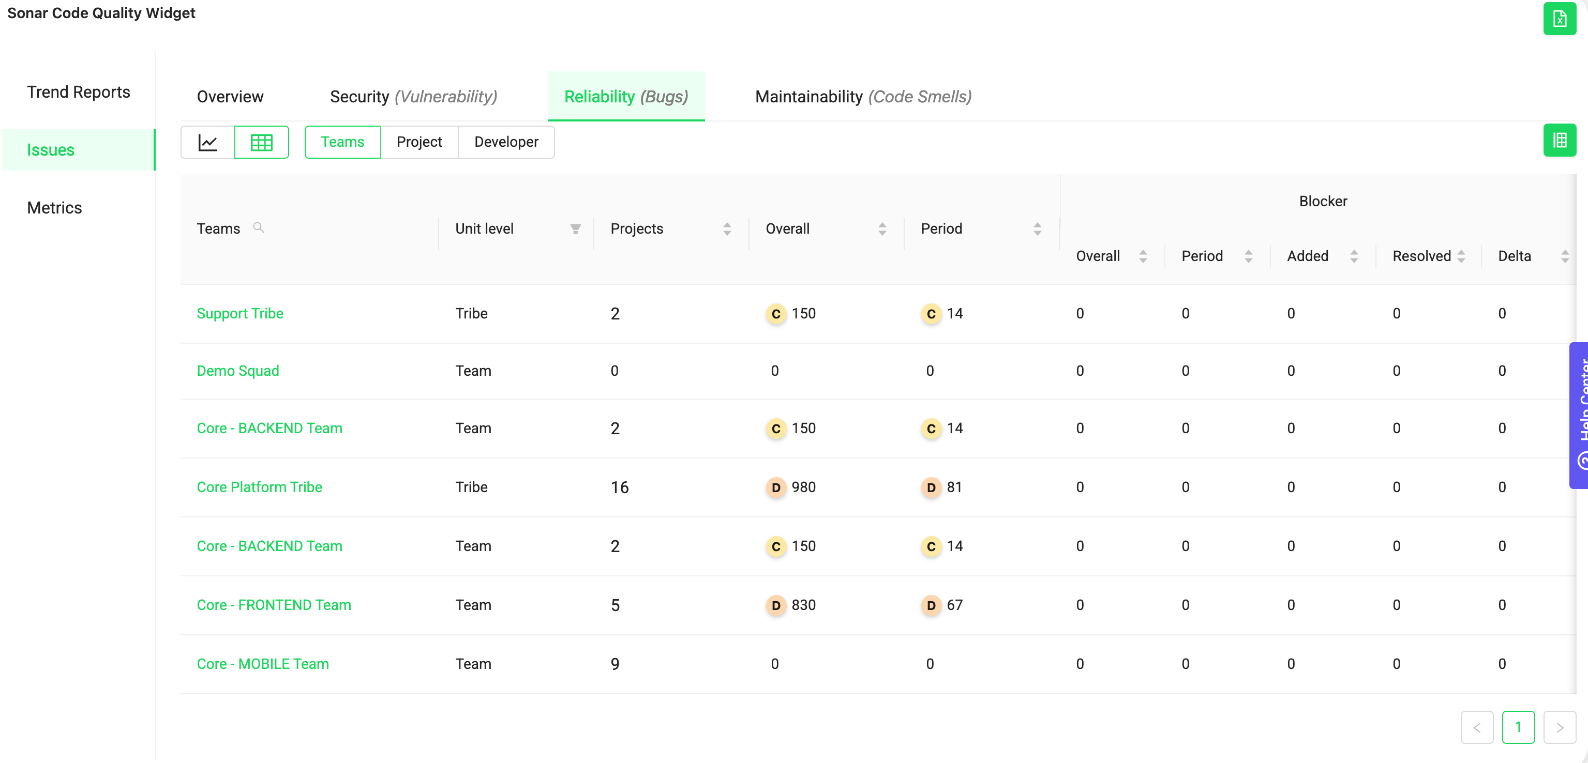Viewport: 1588px width, 763px height.
Task: Open the Maintainability (Code Smells) tab
Action: pyautogui.click(x=862, y=97)
